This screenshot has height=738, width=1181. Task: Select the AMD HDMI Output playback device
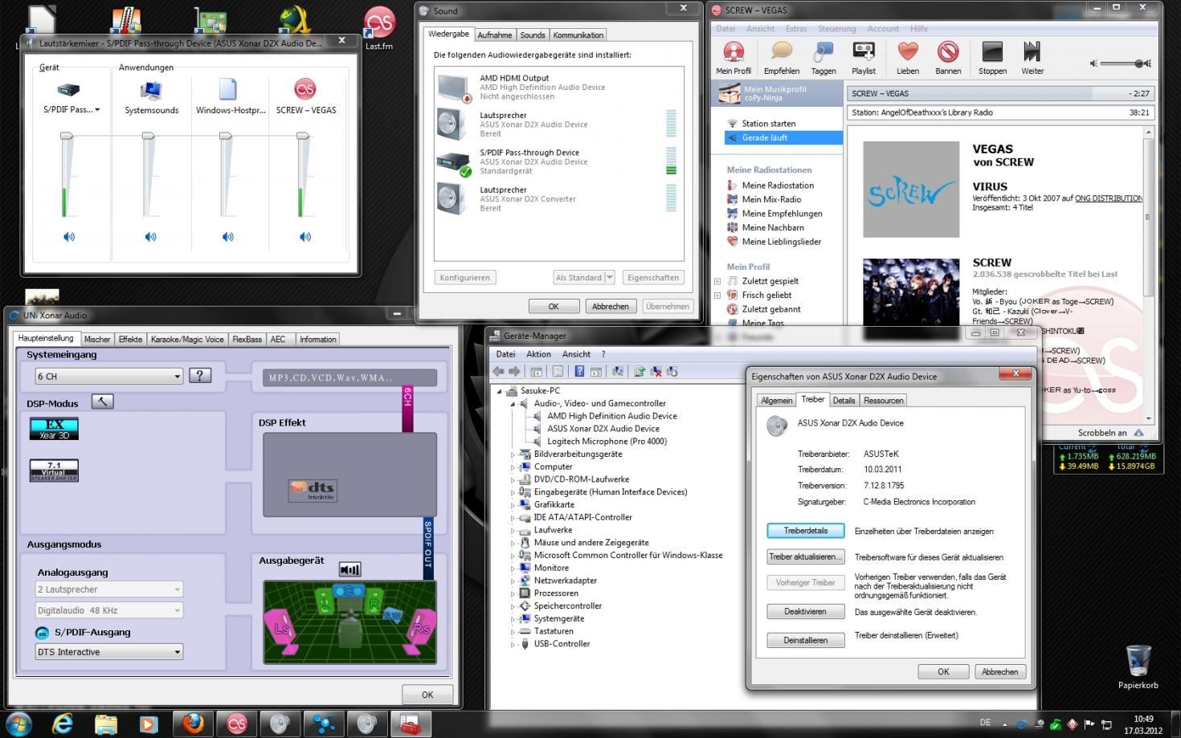[559, 87]
